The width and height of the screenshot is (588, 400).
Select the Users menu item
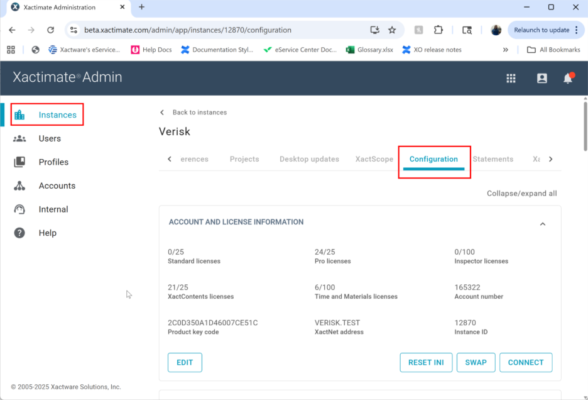50,138
